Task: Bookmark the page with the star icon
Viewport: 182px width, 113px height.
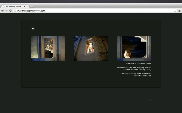Action: [175, 11]
